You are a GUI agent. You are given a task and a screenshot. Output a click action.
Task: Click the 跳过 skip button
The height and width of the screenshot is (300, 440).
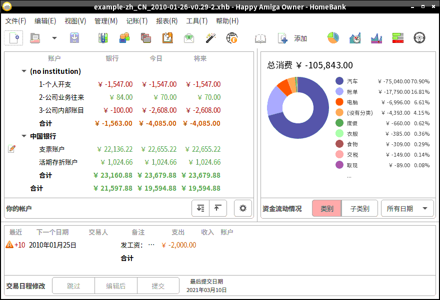(x=73, y=286)
